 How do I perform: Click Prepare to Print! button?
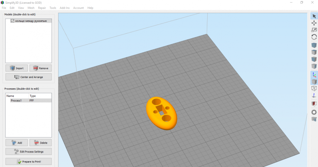click(29, 162)
